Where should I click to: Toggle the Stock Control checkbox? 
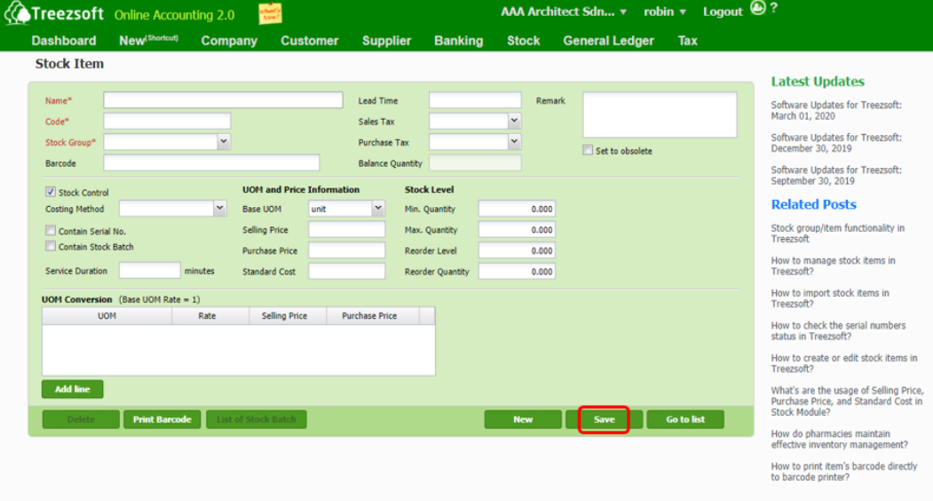tap(51, 192)
